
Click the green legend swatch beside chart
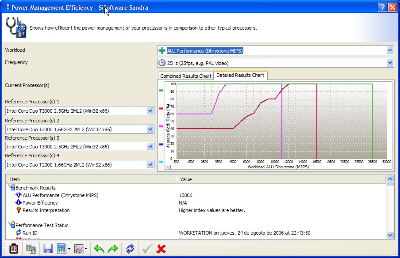(161, 91)
